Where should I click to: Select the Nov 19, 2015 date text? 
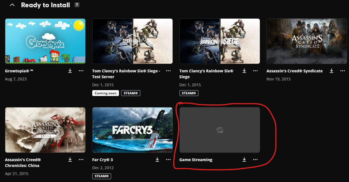278,79
